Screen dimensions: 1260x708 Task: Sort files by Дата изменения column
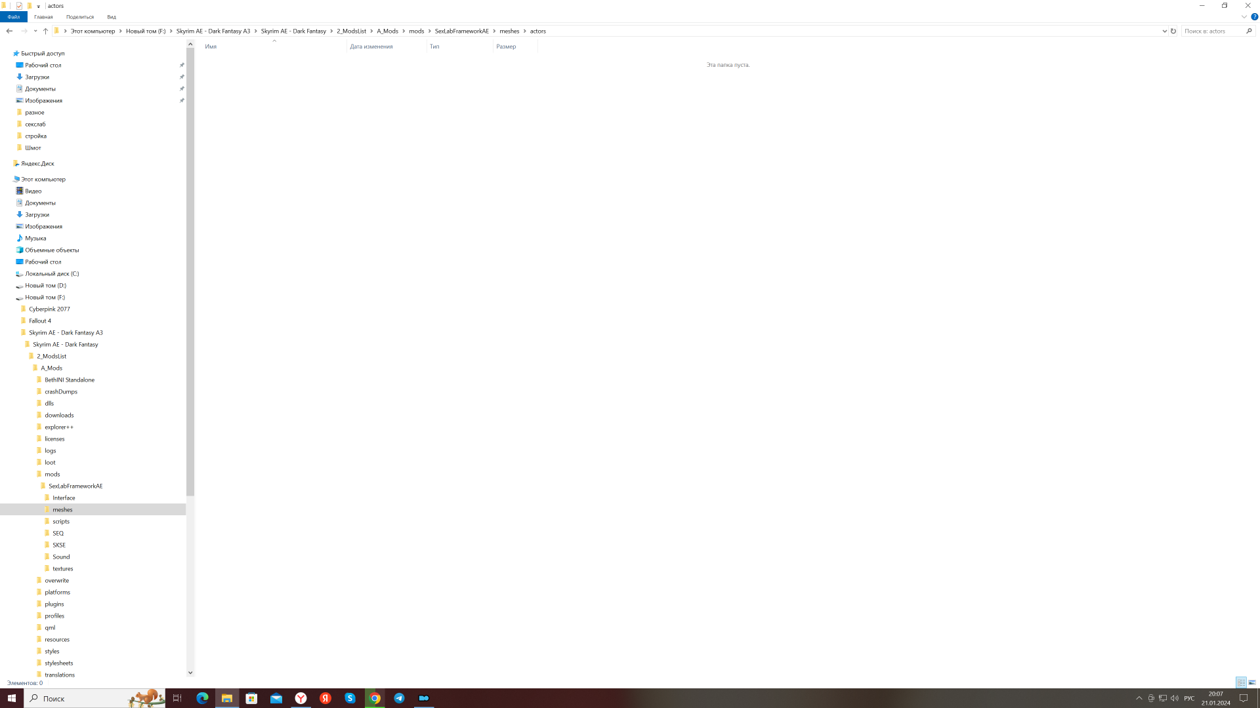371,47
